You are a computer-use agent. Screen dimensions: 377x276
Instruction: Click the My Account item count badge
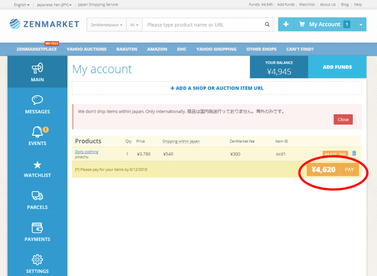[x=347, y=24]
